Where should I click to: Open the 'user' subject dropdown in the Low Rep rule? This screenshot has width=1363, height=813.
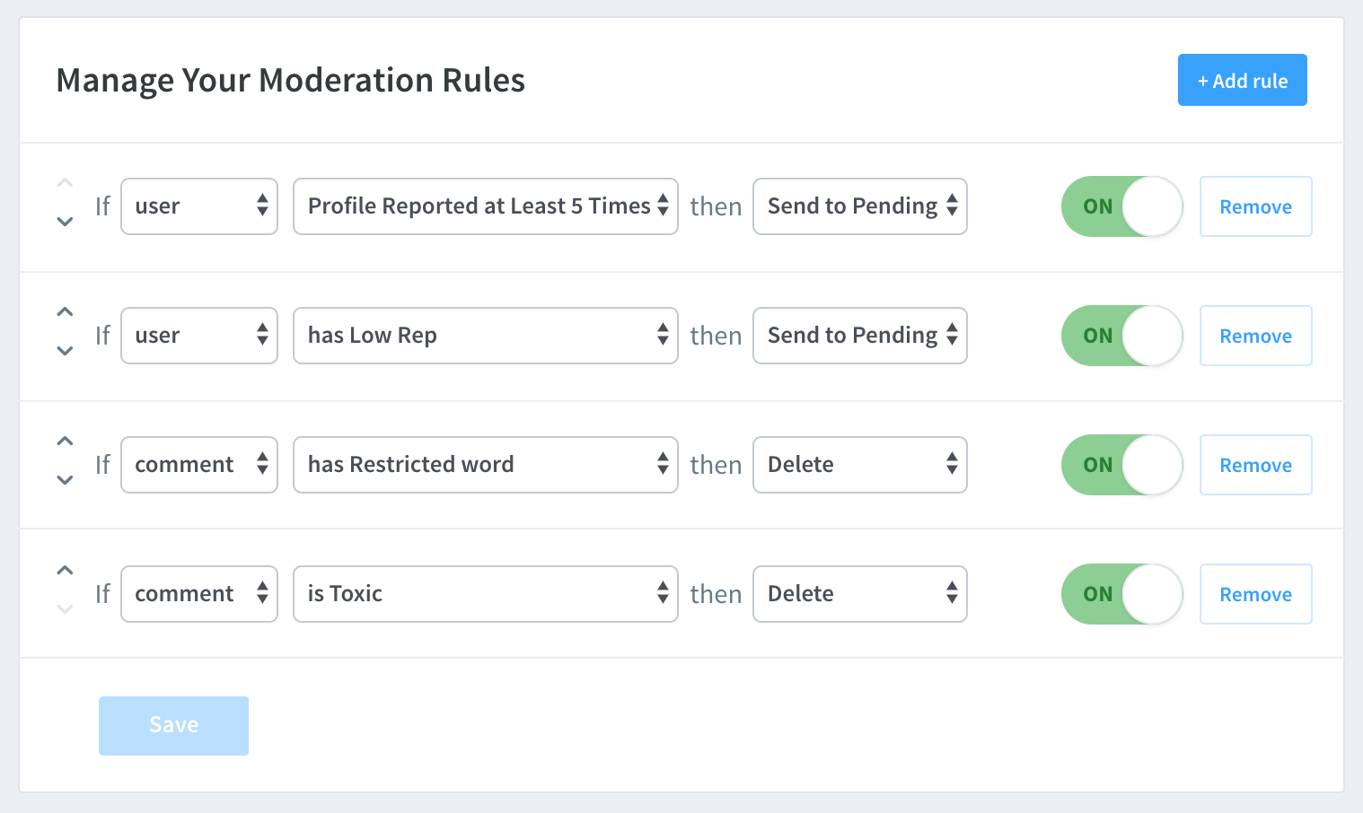(x=198, y=336)
